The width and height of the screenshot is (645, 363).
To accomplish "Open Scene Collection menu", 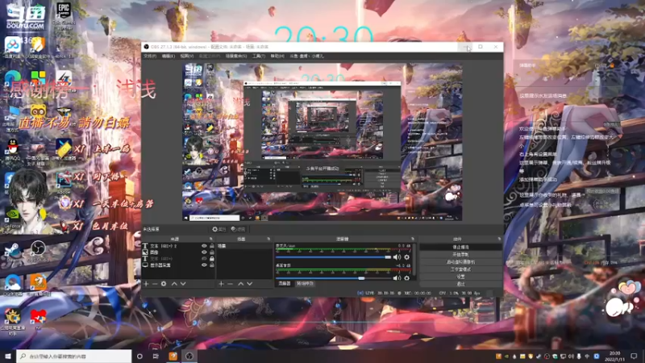I will click(236, 56).
